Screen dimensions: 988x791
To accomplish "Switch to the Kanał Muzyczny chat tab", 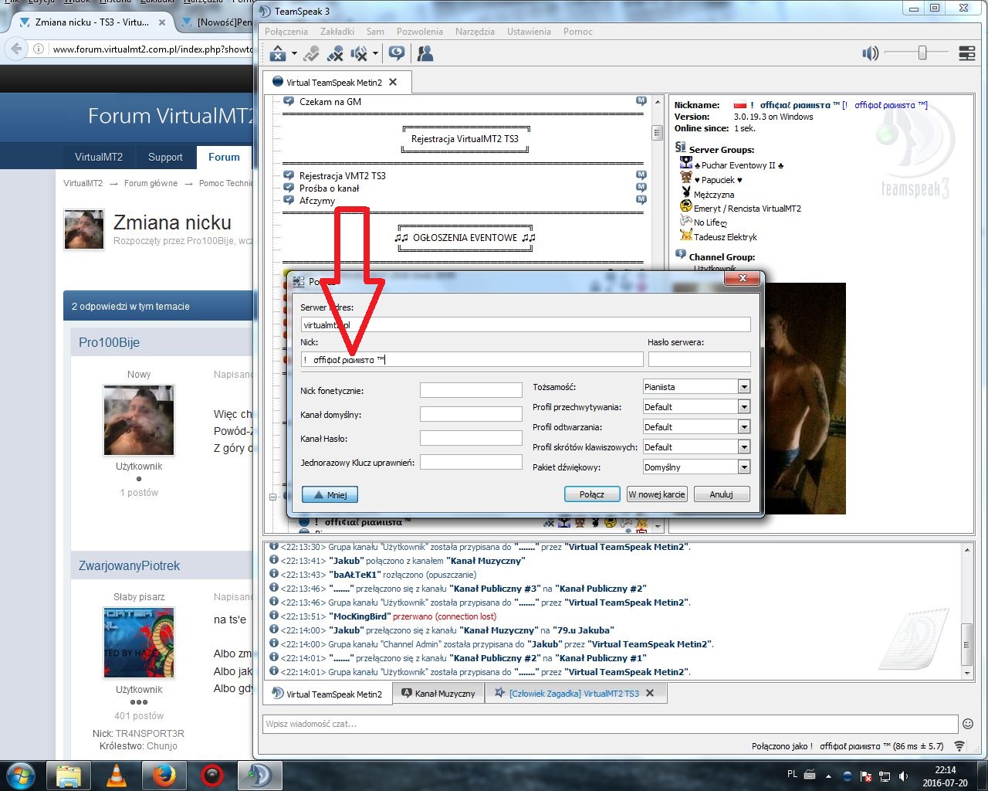I will [438, 694].
